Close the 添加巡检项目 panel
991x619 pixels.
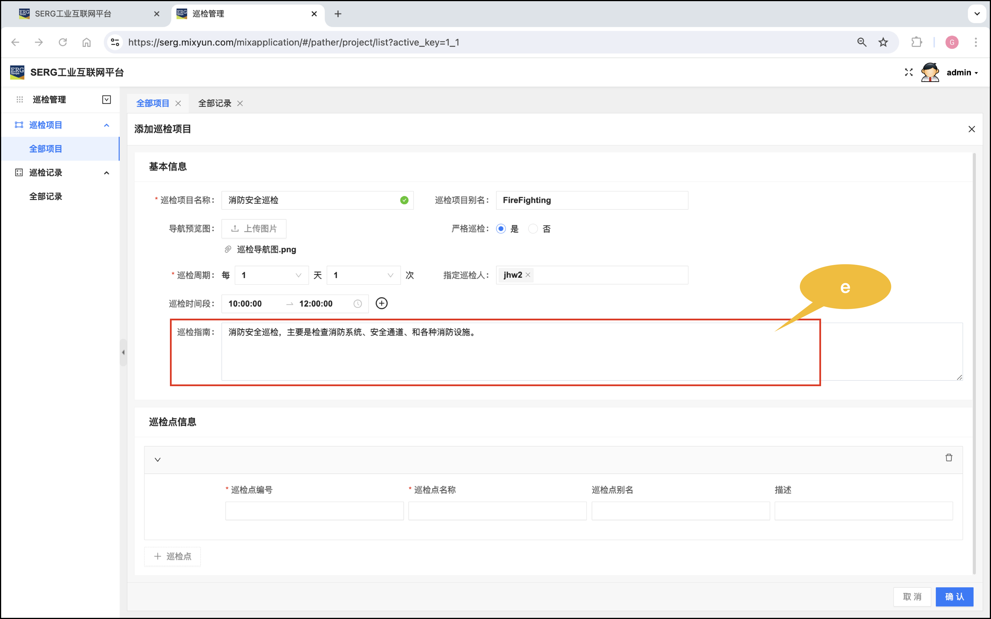(x=971, y=129)
